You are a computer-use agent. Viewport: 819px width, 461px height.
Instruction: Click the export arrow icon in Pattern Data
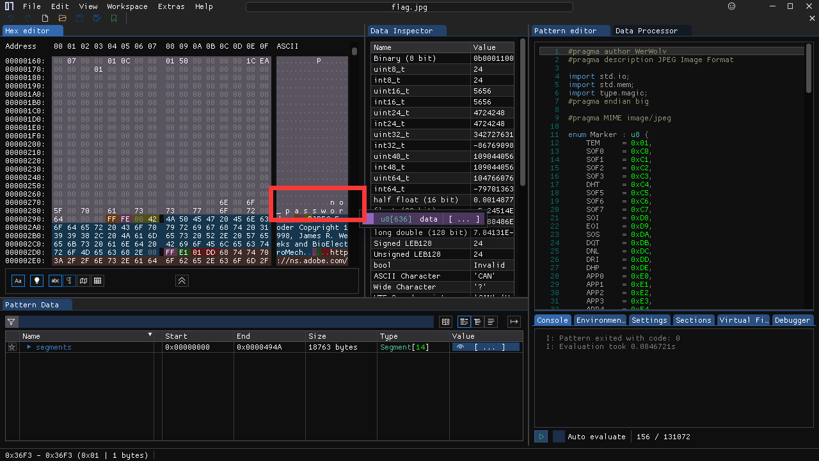pyautogui.click(x=514, y=321)
